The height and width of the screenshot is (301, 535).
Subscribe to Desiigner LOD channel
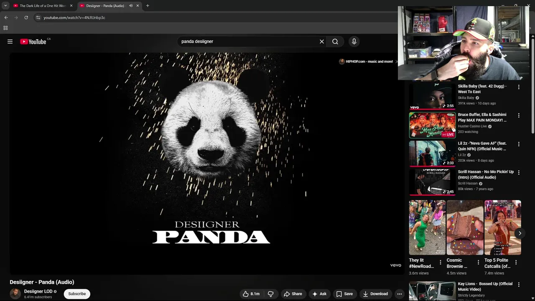(x=77, y=294)
